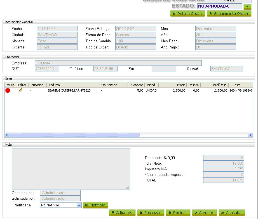The image size is (258, 219).
Task: Open Adjuntos attachments
Action: tap(122, 213)
